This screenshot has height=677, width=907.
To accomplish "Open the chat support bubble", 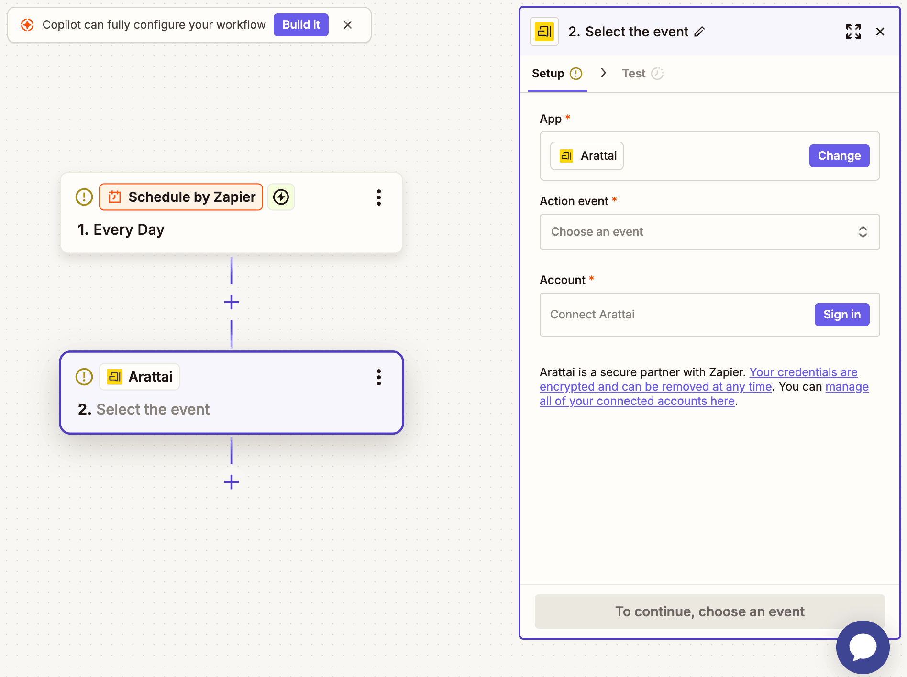I will pyautogui.click(x=863, y=647).
